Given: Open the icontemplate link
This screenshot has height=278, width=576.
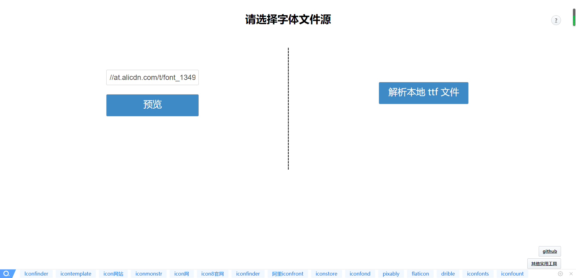Looking at the screenshot, I should (76, 273).
